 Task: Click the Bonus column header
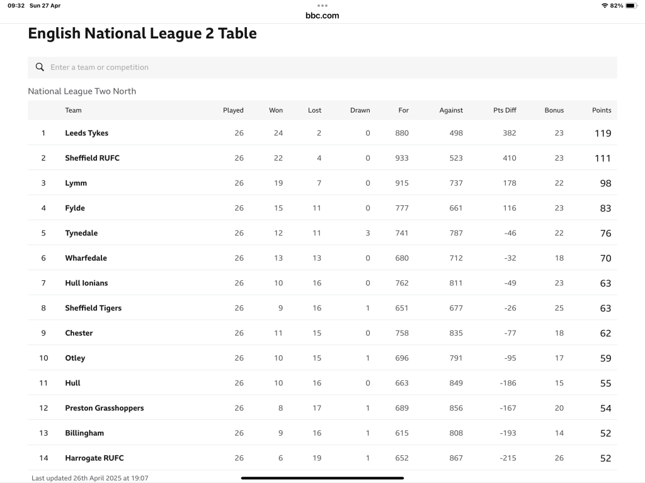click(554, 110)
